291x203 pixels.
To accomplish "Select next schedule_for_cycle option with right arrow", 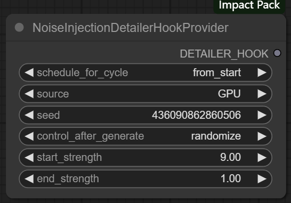I will pyautogui.click(x=262, y=72).
